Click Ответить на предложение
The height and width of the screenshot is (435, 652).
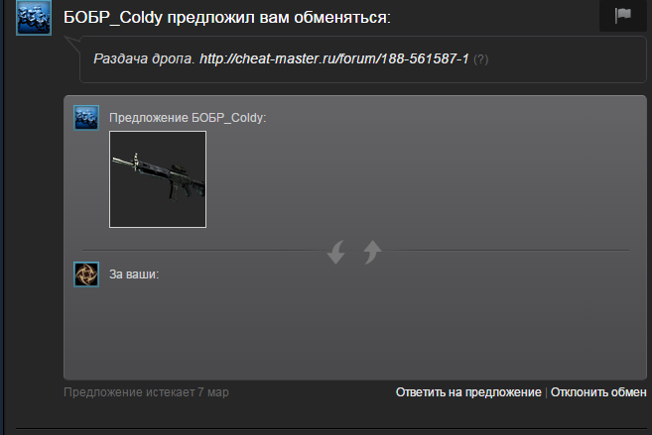point(468,392)
